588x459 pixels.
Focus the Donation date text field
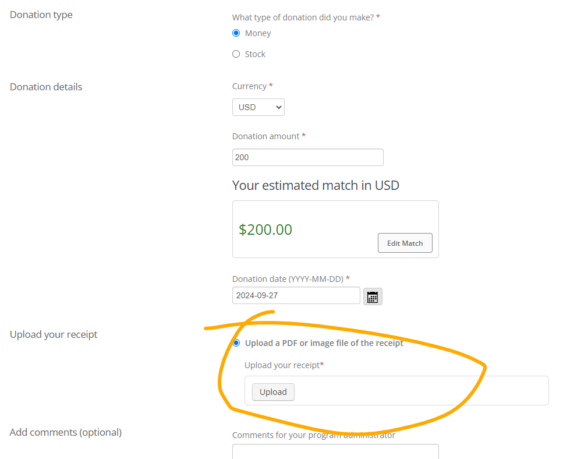click(296, 295)
